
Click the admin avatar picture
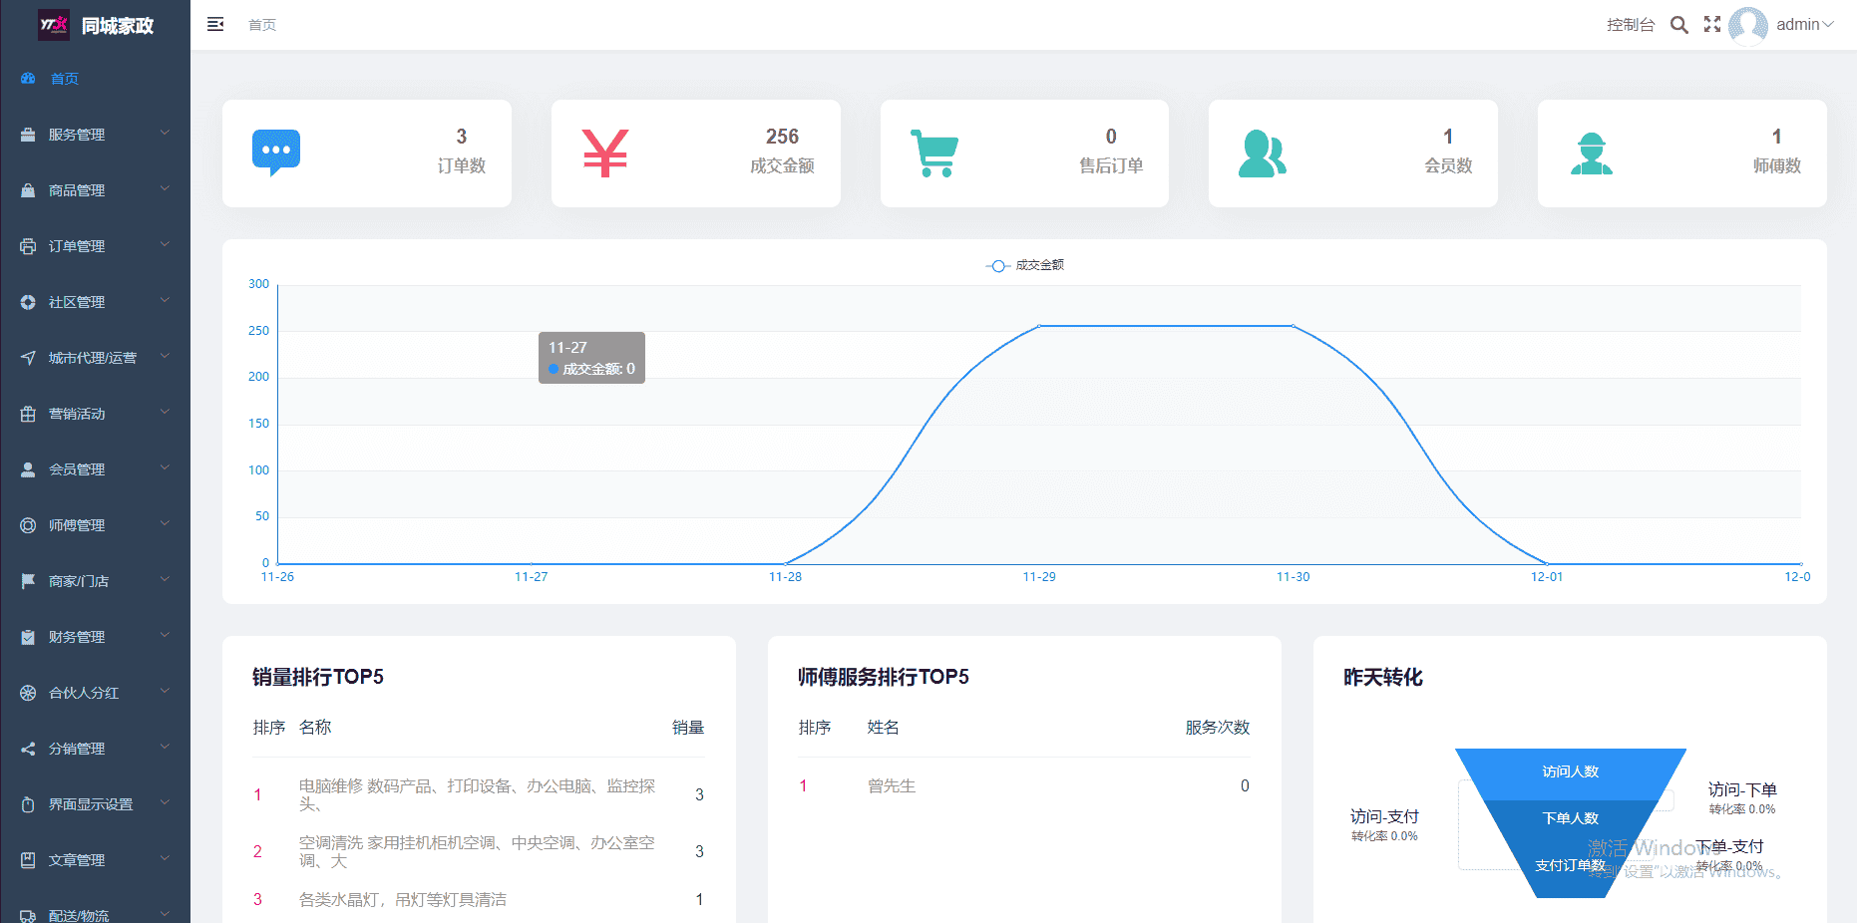1748,25
